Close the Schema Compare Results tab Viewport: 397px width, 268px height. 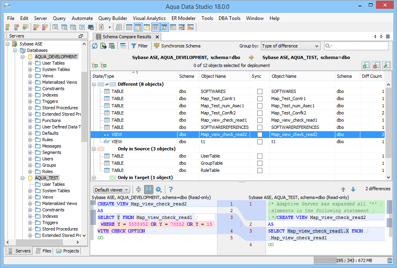pos(157,37)
